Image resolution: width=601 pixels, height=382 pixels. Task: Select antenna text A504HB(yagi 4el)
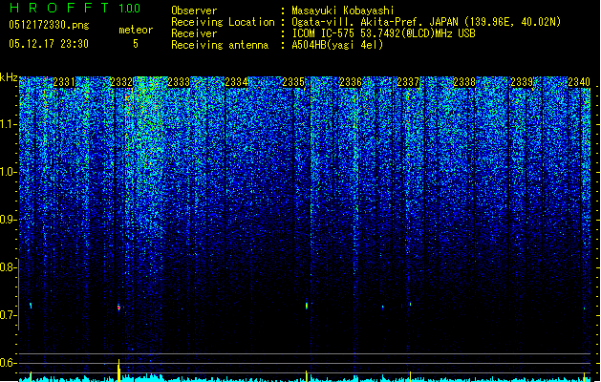point(337,45)
